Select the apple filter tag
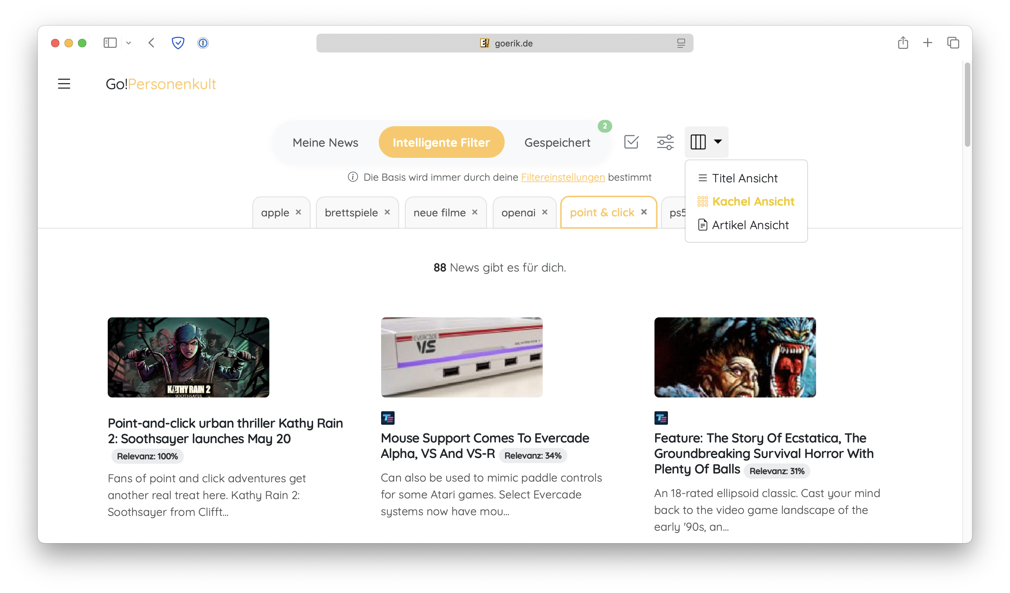This screenshot has width=1010, height=593. (275, 212)
